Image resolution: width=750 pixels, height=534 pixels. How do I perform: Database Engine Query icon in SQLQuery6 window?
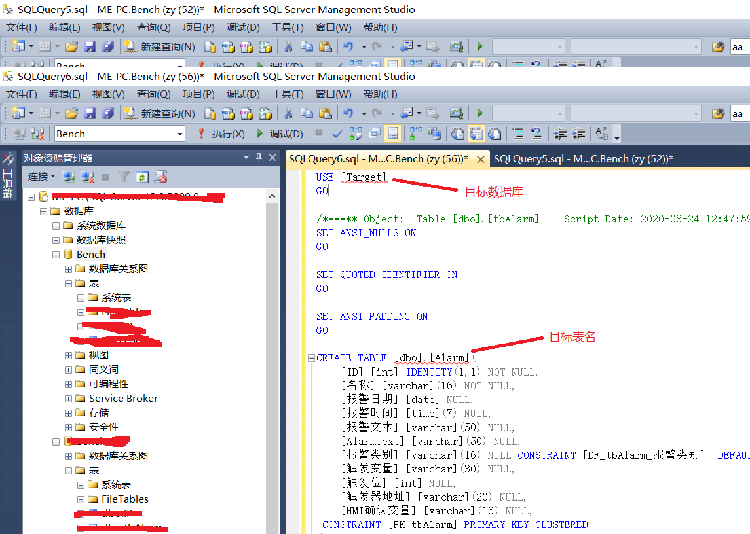click(210, 113)
